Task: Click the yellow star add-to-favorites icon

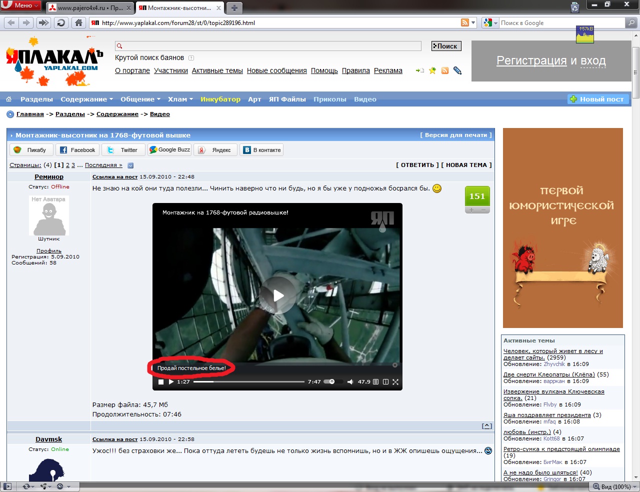Action: tap(432, 70)
